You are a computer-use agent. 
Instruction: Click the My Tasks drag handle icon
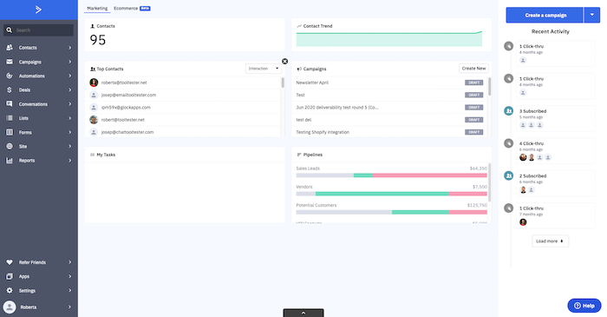(92, 155)
